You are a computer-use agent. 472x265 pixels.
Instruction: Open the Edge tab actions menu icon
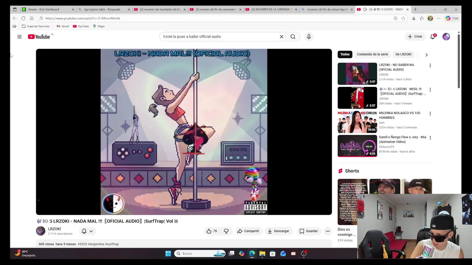(14, 9)
